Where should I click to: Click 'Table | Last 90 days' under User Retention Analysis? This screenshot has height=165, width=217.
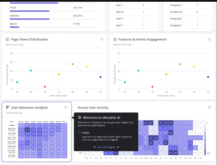pos(14,113)
